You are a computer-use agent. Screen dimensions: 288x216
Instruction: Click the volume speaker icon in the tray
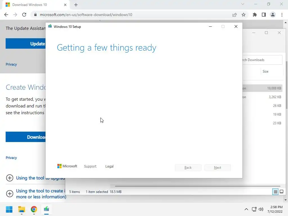click(261, 209)
